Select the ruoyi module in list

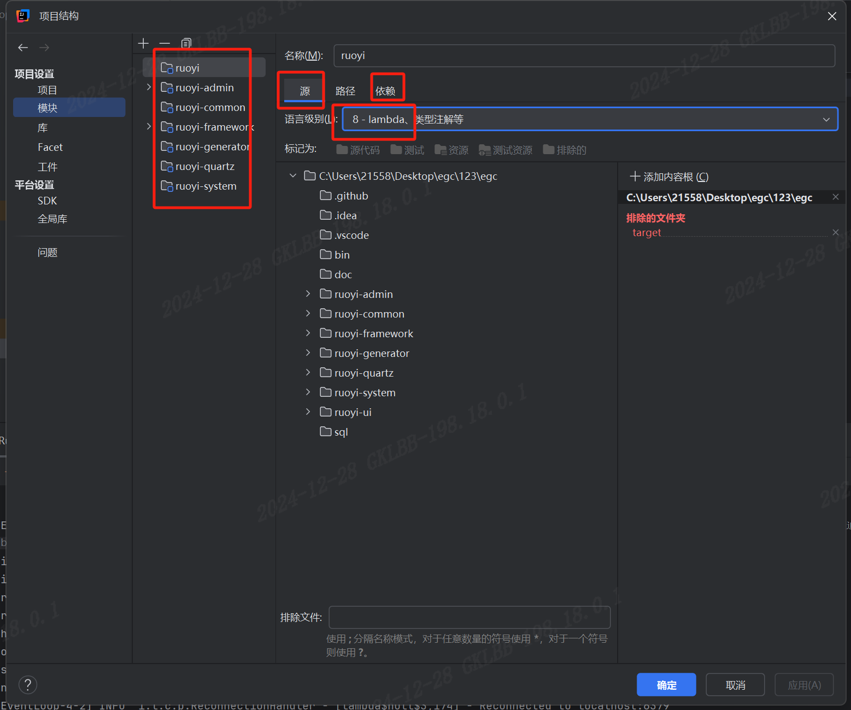204,68
